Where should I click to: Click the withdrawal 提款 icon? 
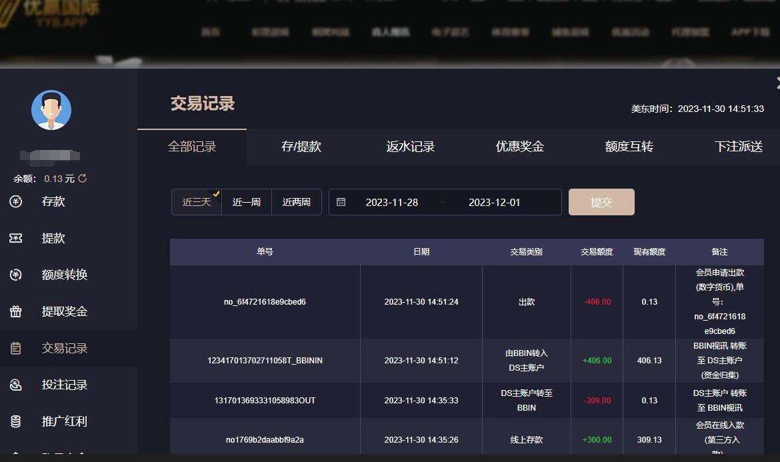pyautogui.click(x=16, y=238)
